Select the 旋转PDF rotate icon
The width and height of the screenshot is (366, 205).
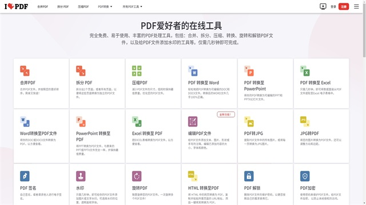137,176
